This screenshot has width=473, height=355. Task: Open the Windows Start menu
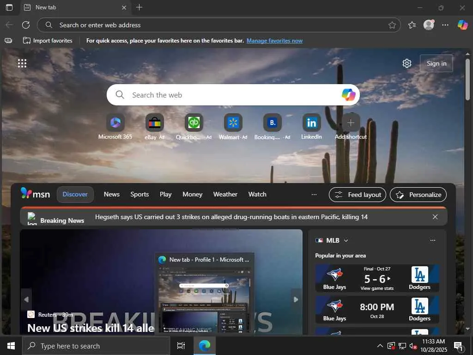pos(11,346)
